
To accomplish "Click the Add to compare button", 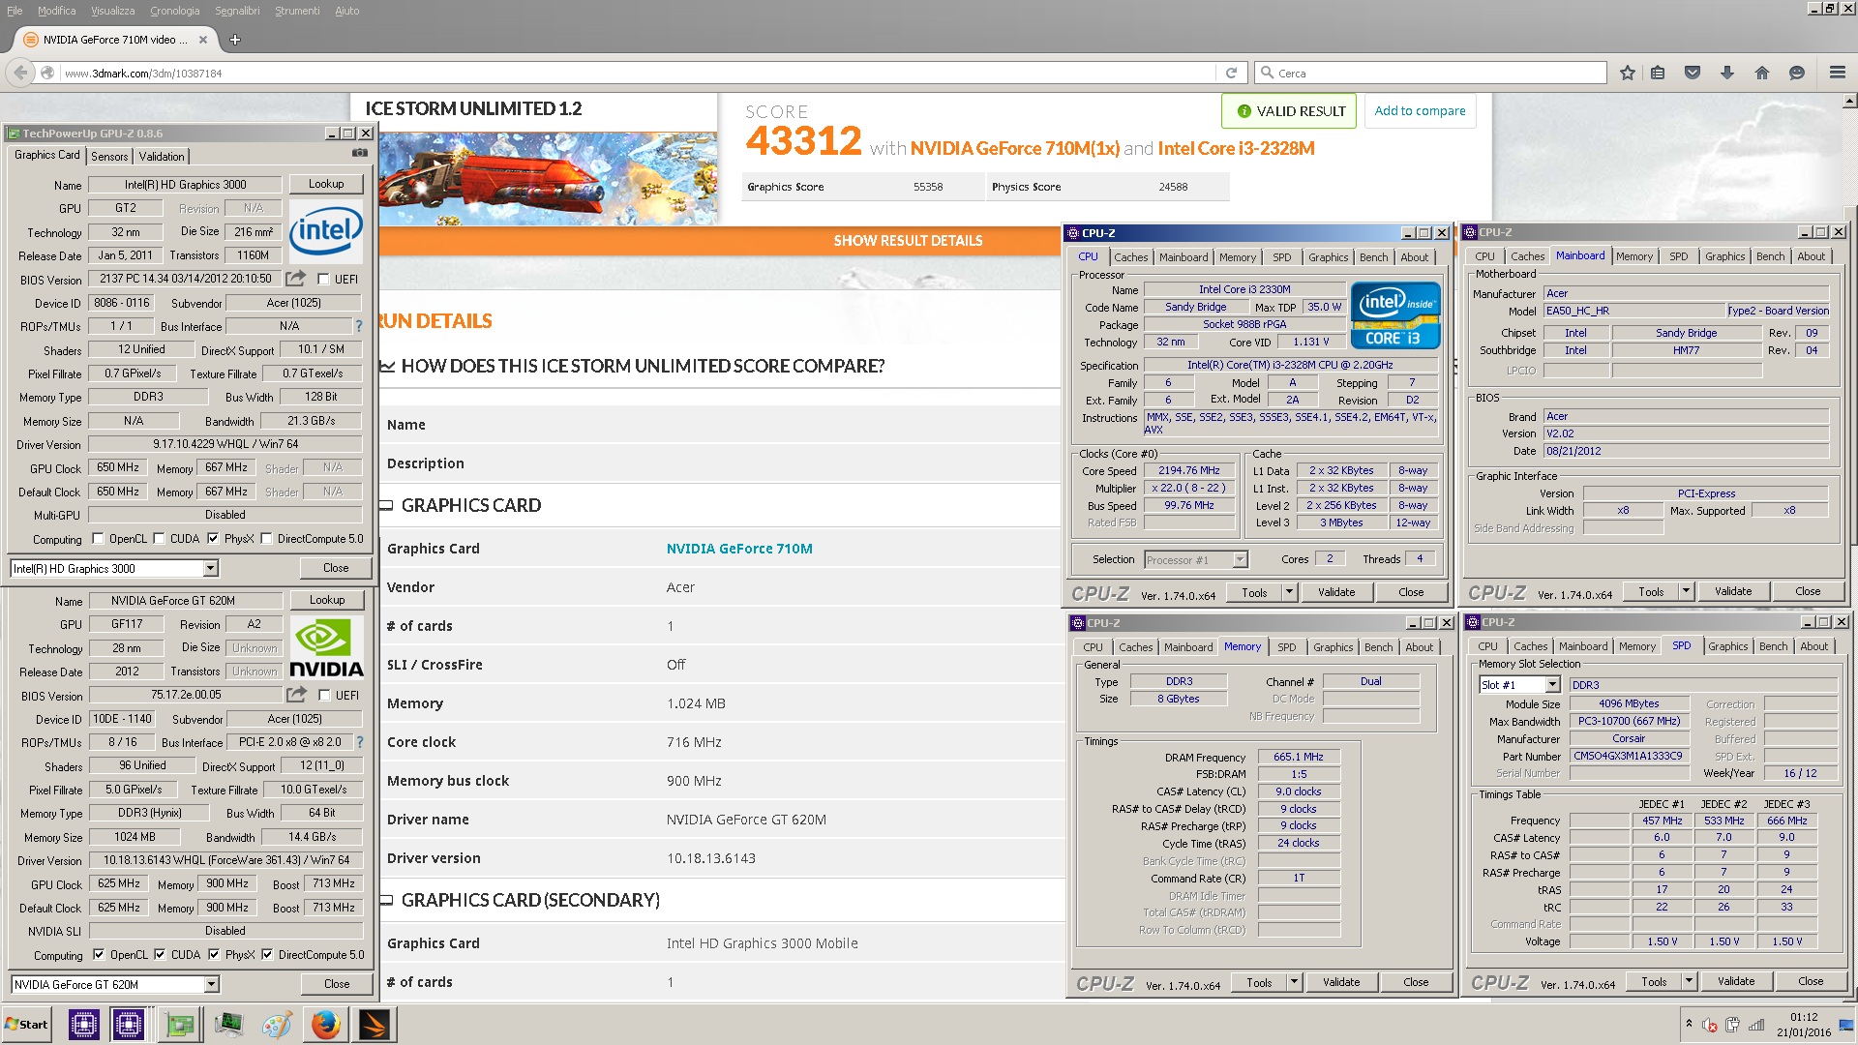I will click(1420, 111).
